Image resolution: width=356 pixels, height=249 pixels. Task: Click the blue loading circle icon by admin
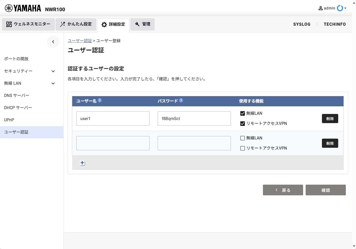click(x=340, y=8)
